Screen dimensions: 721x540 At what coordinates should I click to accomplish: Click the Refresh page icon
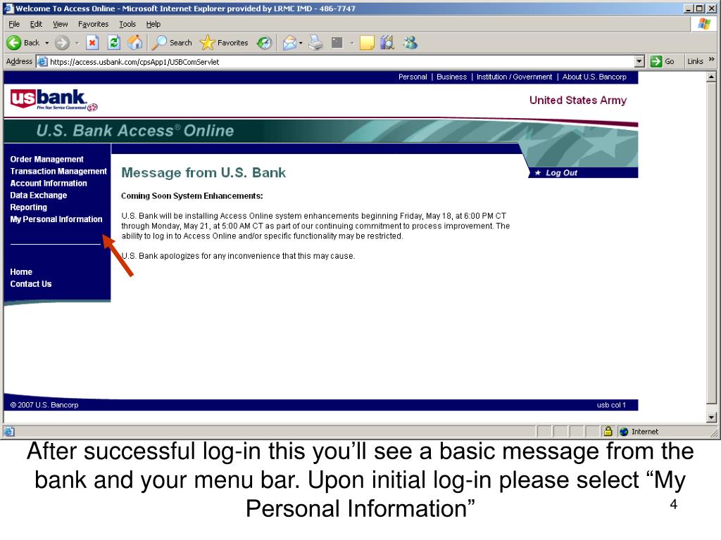tap(113, 43)
